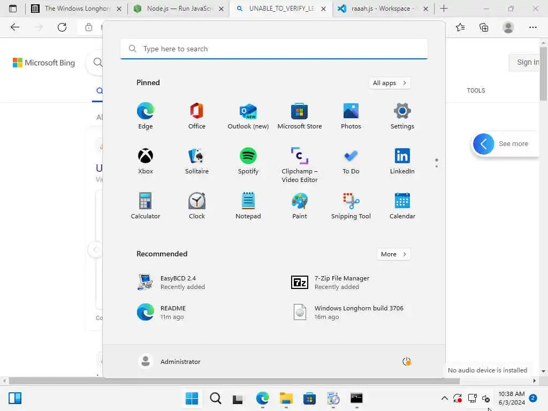Close the raaah.js Workspace tab
The width and height of the screenshot is (548, 411).
425,9
